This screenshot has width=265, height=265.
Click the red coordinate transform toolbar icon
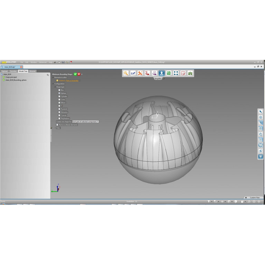(147, 73)
